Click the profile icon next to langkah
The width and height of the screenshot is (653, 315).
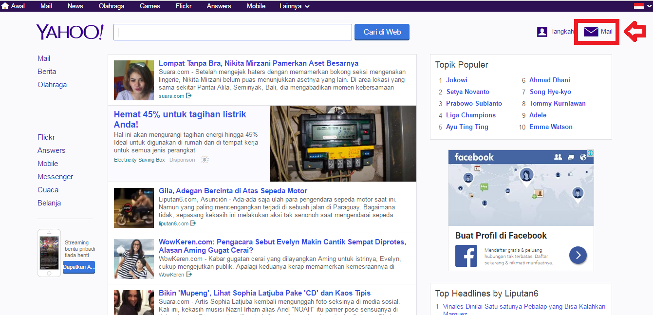click(542, 31)
